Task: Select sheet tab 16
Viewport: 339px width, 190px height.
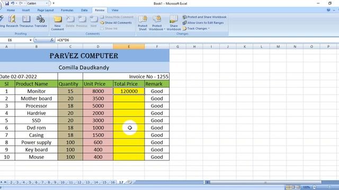Action: click(113, 182)
